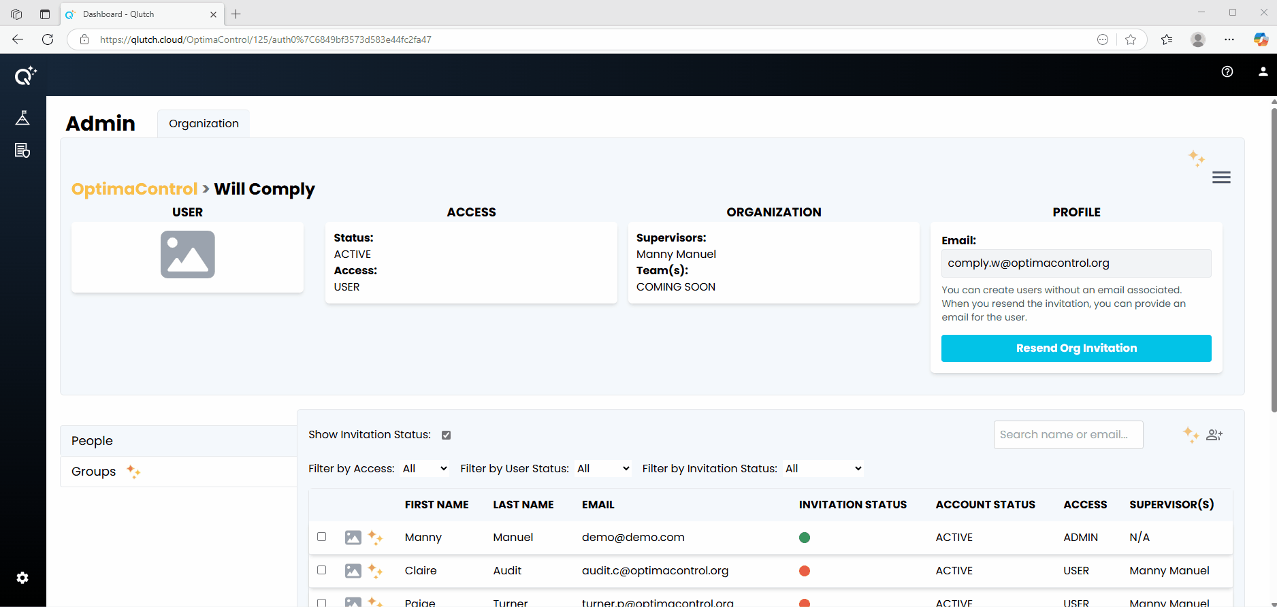Switch to the Organization tab
This screenshot has width=1277, height=607.
point(204,123)
